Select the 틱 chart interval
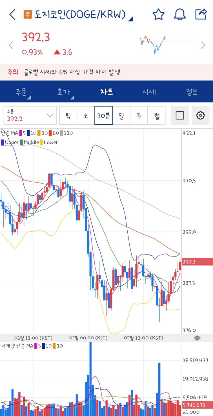 coord(68,115)
